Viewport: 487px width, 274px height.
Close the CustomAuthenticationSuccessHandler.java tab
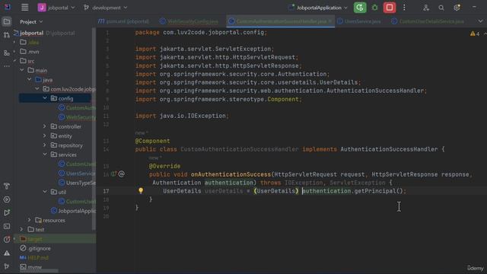pyautogui.click(x=330, y=21)
